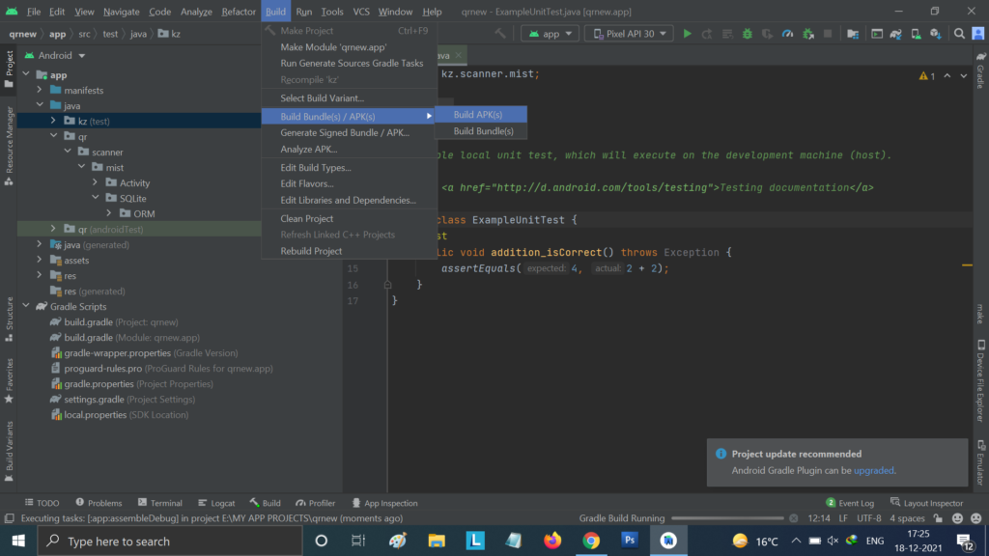Open the SDK Manager cube icon
The image size is (989, 556).
pyautogui.click(x=935, y=34)
